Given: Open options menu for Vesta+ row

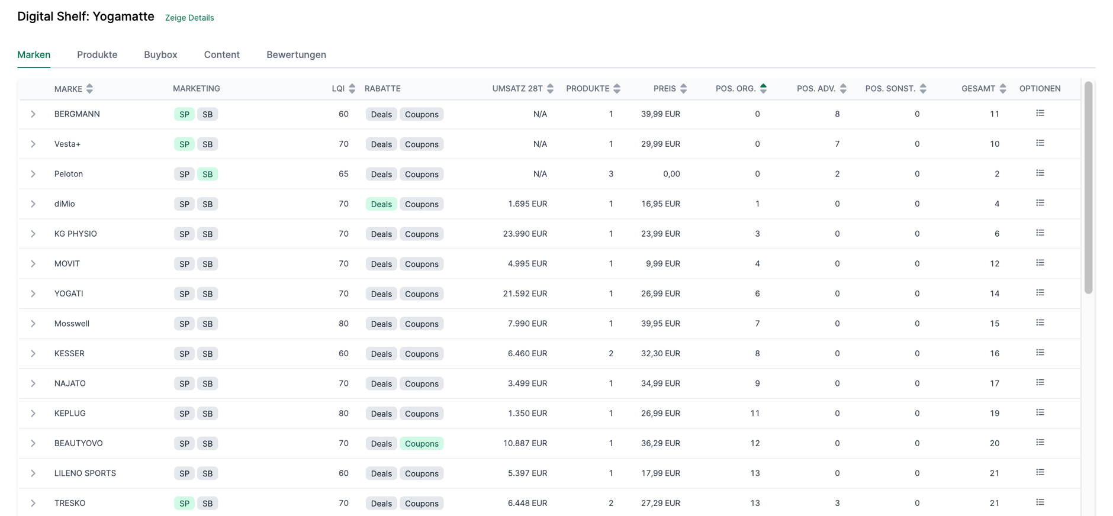Looking at the screenshot, I should (1040, 143).
